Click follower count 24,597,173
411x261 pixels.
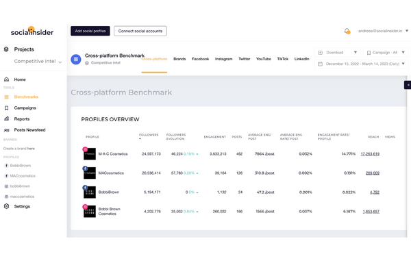(x=151, y=154)
